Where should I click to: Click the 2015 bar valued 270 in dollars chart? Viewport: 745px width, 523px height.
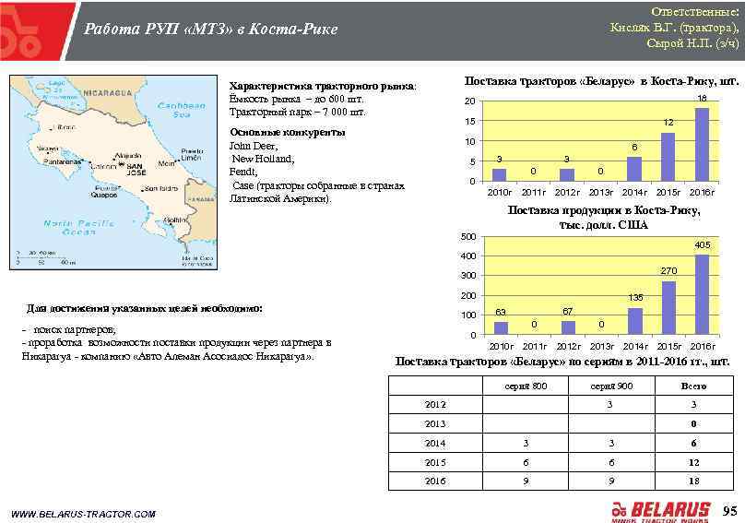tap(668, 308)
